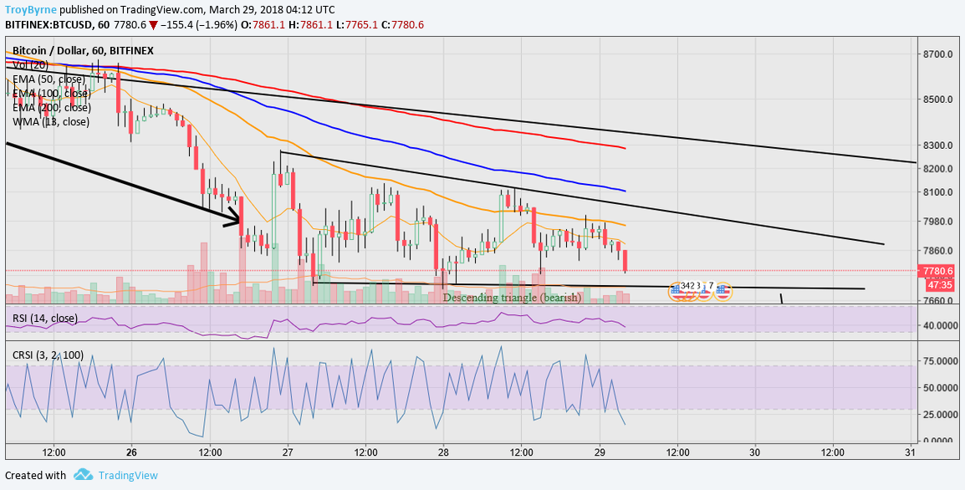Select the EMA (200, close) indicator legend
The width and height of the screenshot is (965, 490).
52,107
